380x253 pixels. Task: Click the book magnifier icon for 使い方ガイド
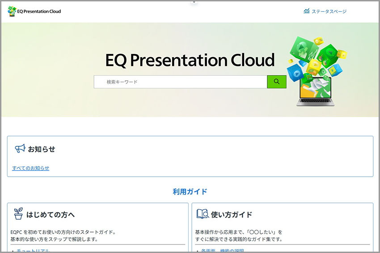[203, 214]
